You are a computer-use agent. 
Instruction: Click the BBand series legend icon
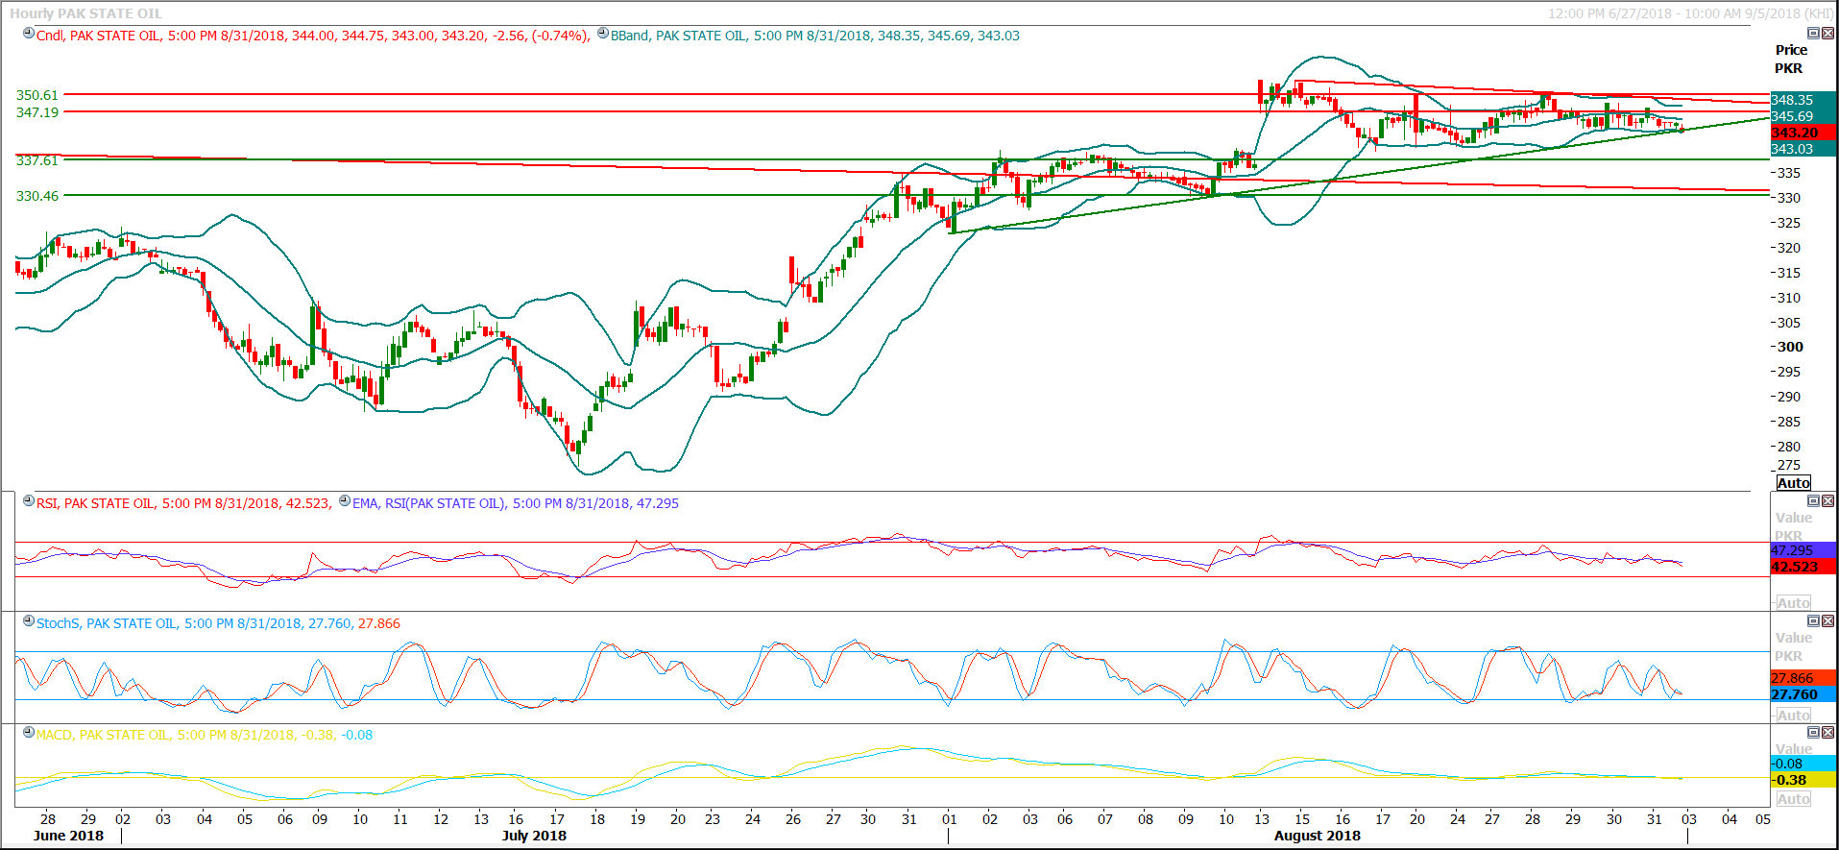603,34
